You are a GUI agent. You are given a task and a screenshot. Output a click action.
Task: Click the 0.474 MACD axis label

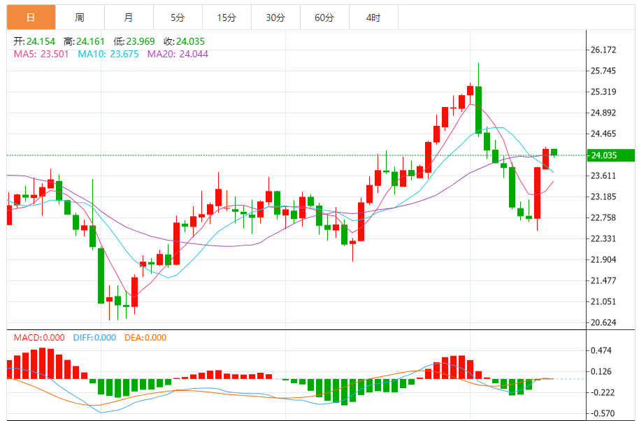tap(601, 350)
